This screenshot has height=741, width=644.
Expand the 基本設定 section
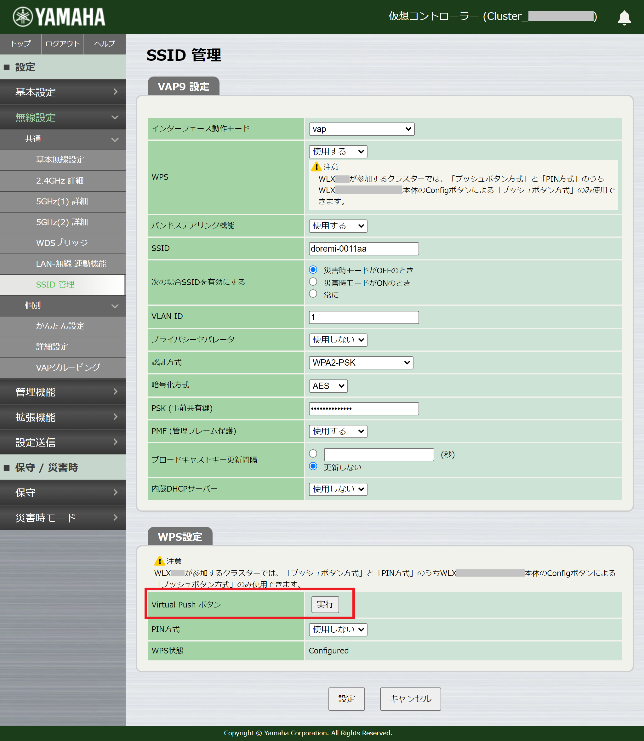coord(63,92)
